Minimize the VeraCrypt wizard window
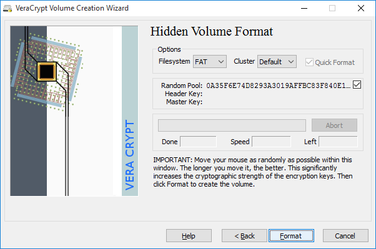This screenshot has width=376, height=249. pos(304,8)
